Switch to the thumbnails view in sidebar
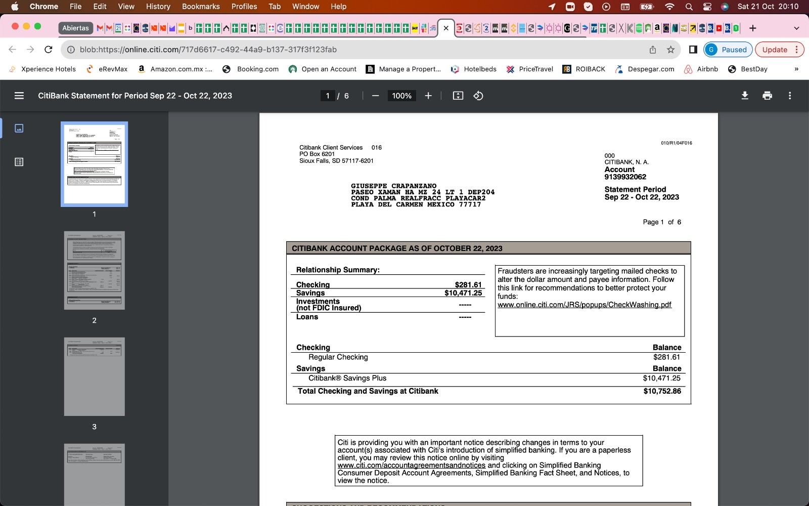The image size is (809, 506). tap(19, 128)
